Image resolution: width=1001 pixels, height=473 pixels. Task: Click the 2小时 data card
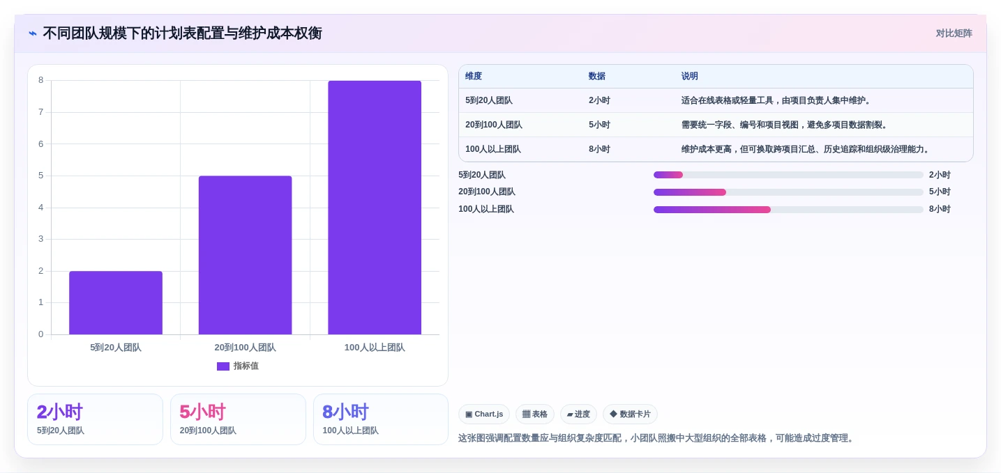tap(95, 419)
